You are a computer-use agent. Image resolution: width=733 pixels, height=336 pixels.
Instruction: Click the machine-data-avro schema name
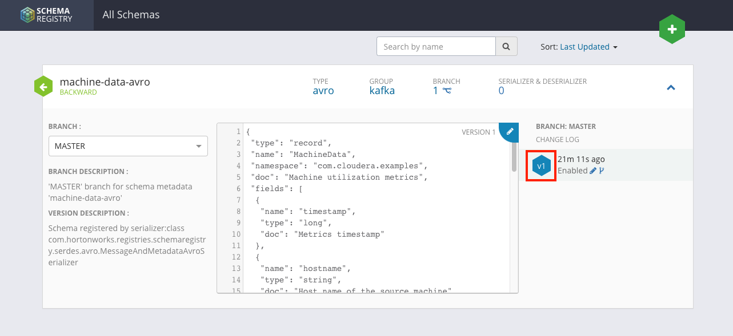pyautogui.click(x=105, y=82)
